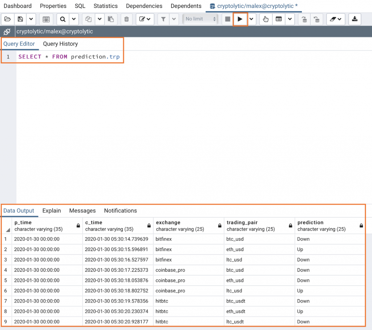The height and width of the screenshot is (330, 372).
Task: Toggle the connection status icon
Action: click(7, 31)
